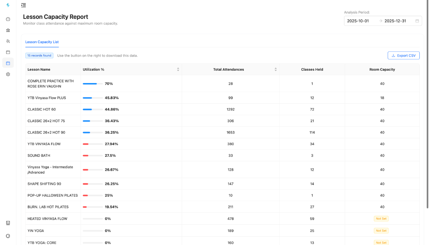Click the Lesson Capacity Report page heading

coord(56,17)
